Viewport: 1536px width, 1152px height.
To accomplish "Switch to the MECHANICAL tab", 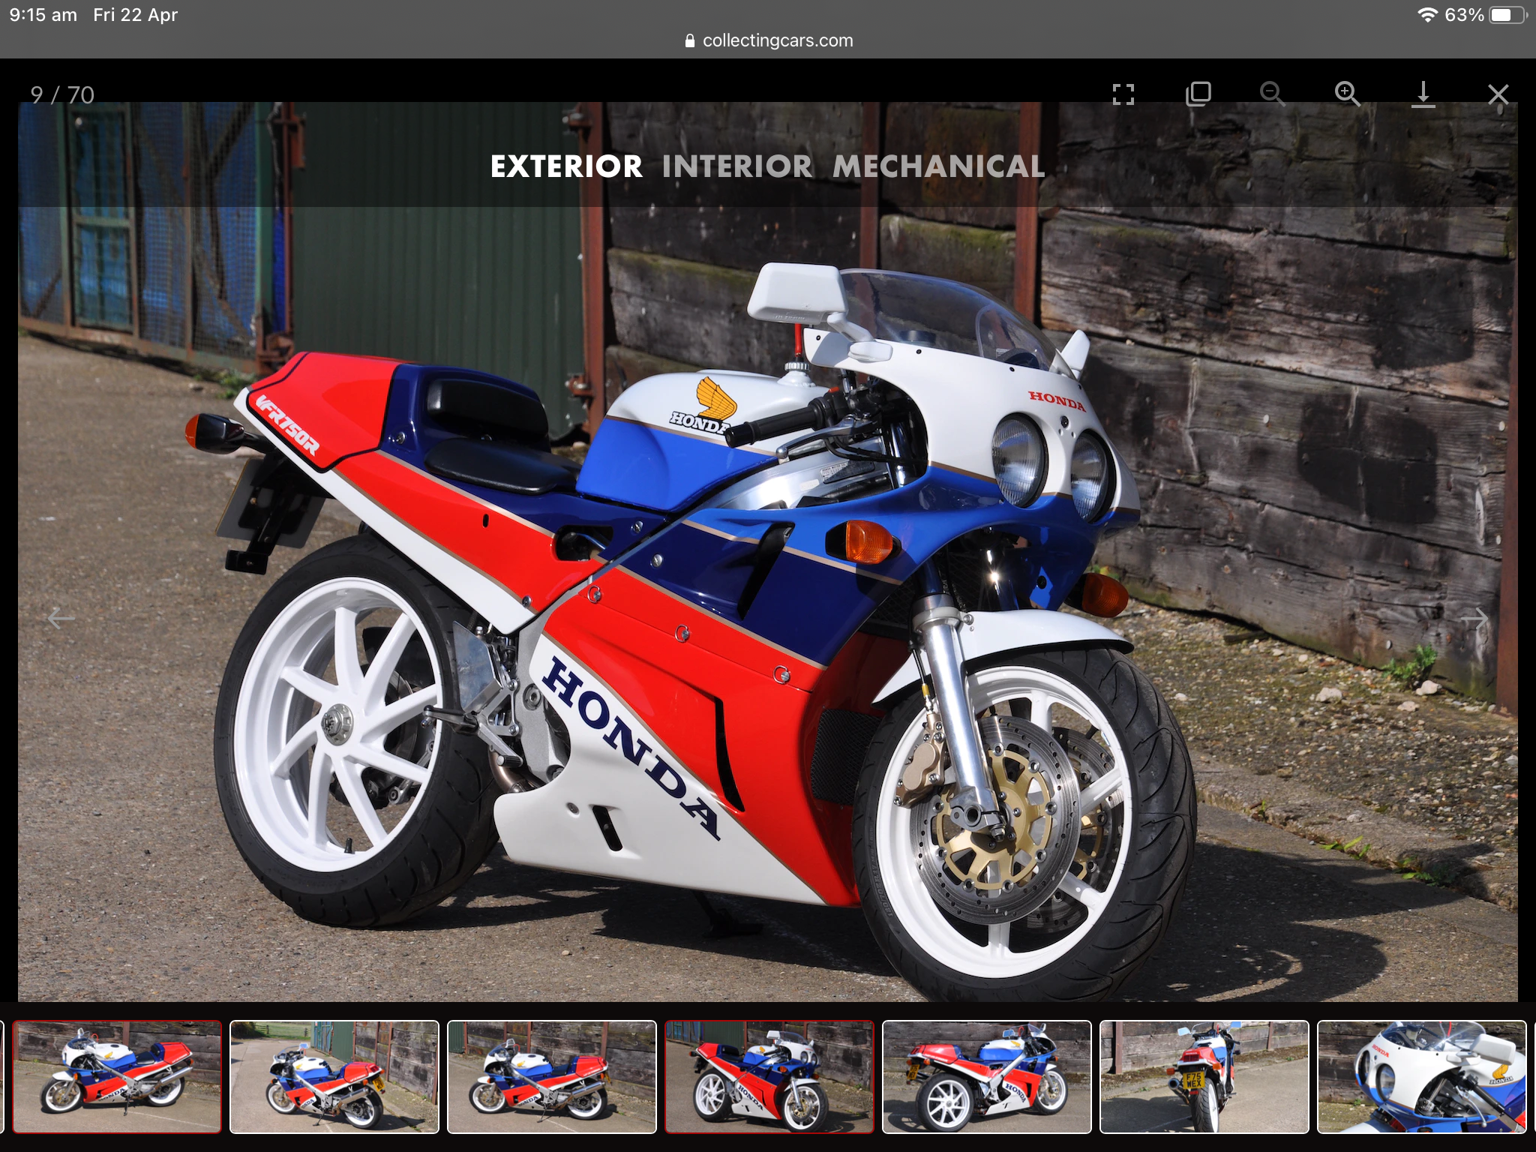I will click(x=939, y=166).
